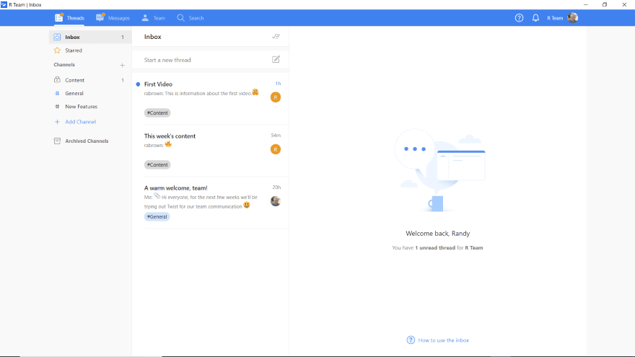Click Channels section header
This screenshot has width=635, height=357.
64,65
